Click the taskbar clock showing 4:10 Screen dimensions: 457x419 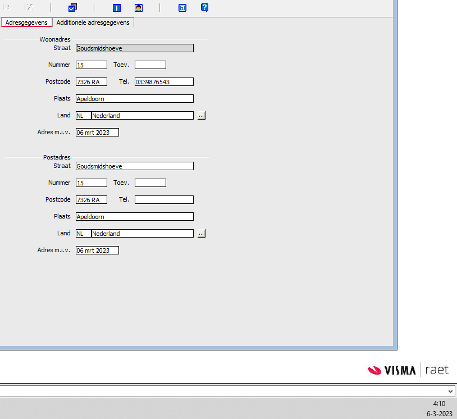[439, 404]
